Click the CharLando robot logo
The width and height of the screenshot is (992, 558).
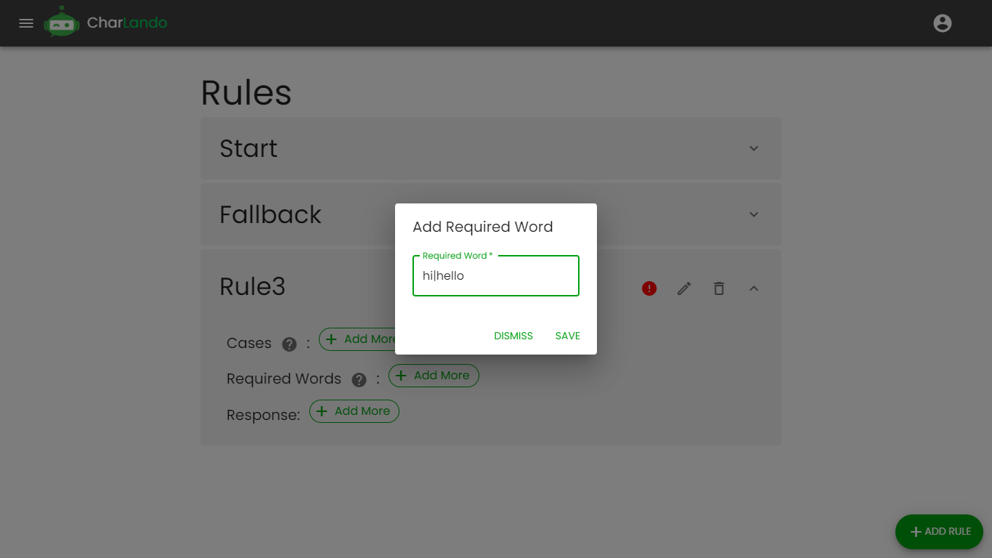point(62,21)
